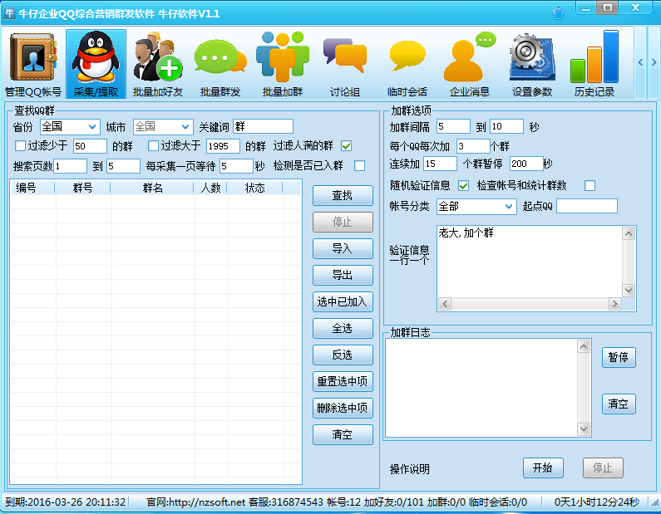Click the 过滤大于 value field 1995
This screenshot has height=514, width=661.
pos(223,146)
